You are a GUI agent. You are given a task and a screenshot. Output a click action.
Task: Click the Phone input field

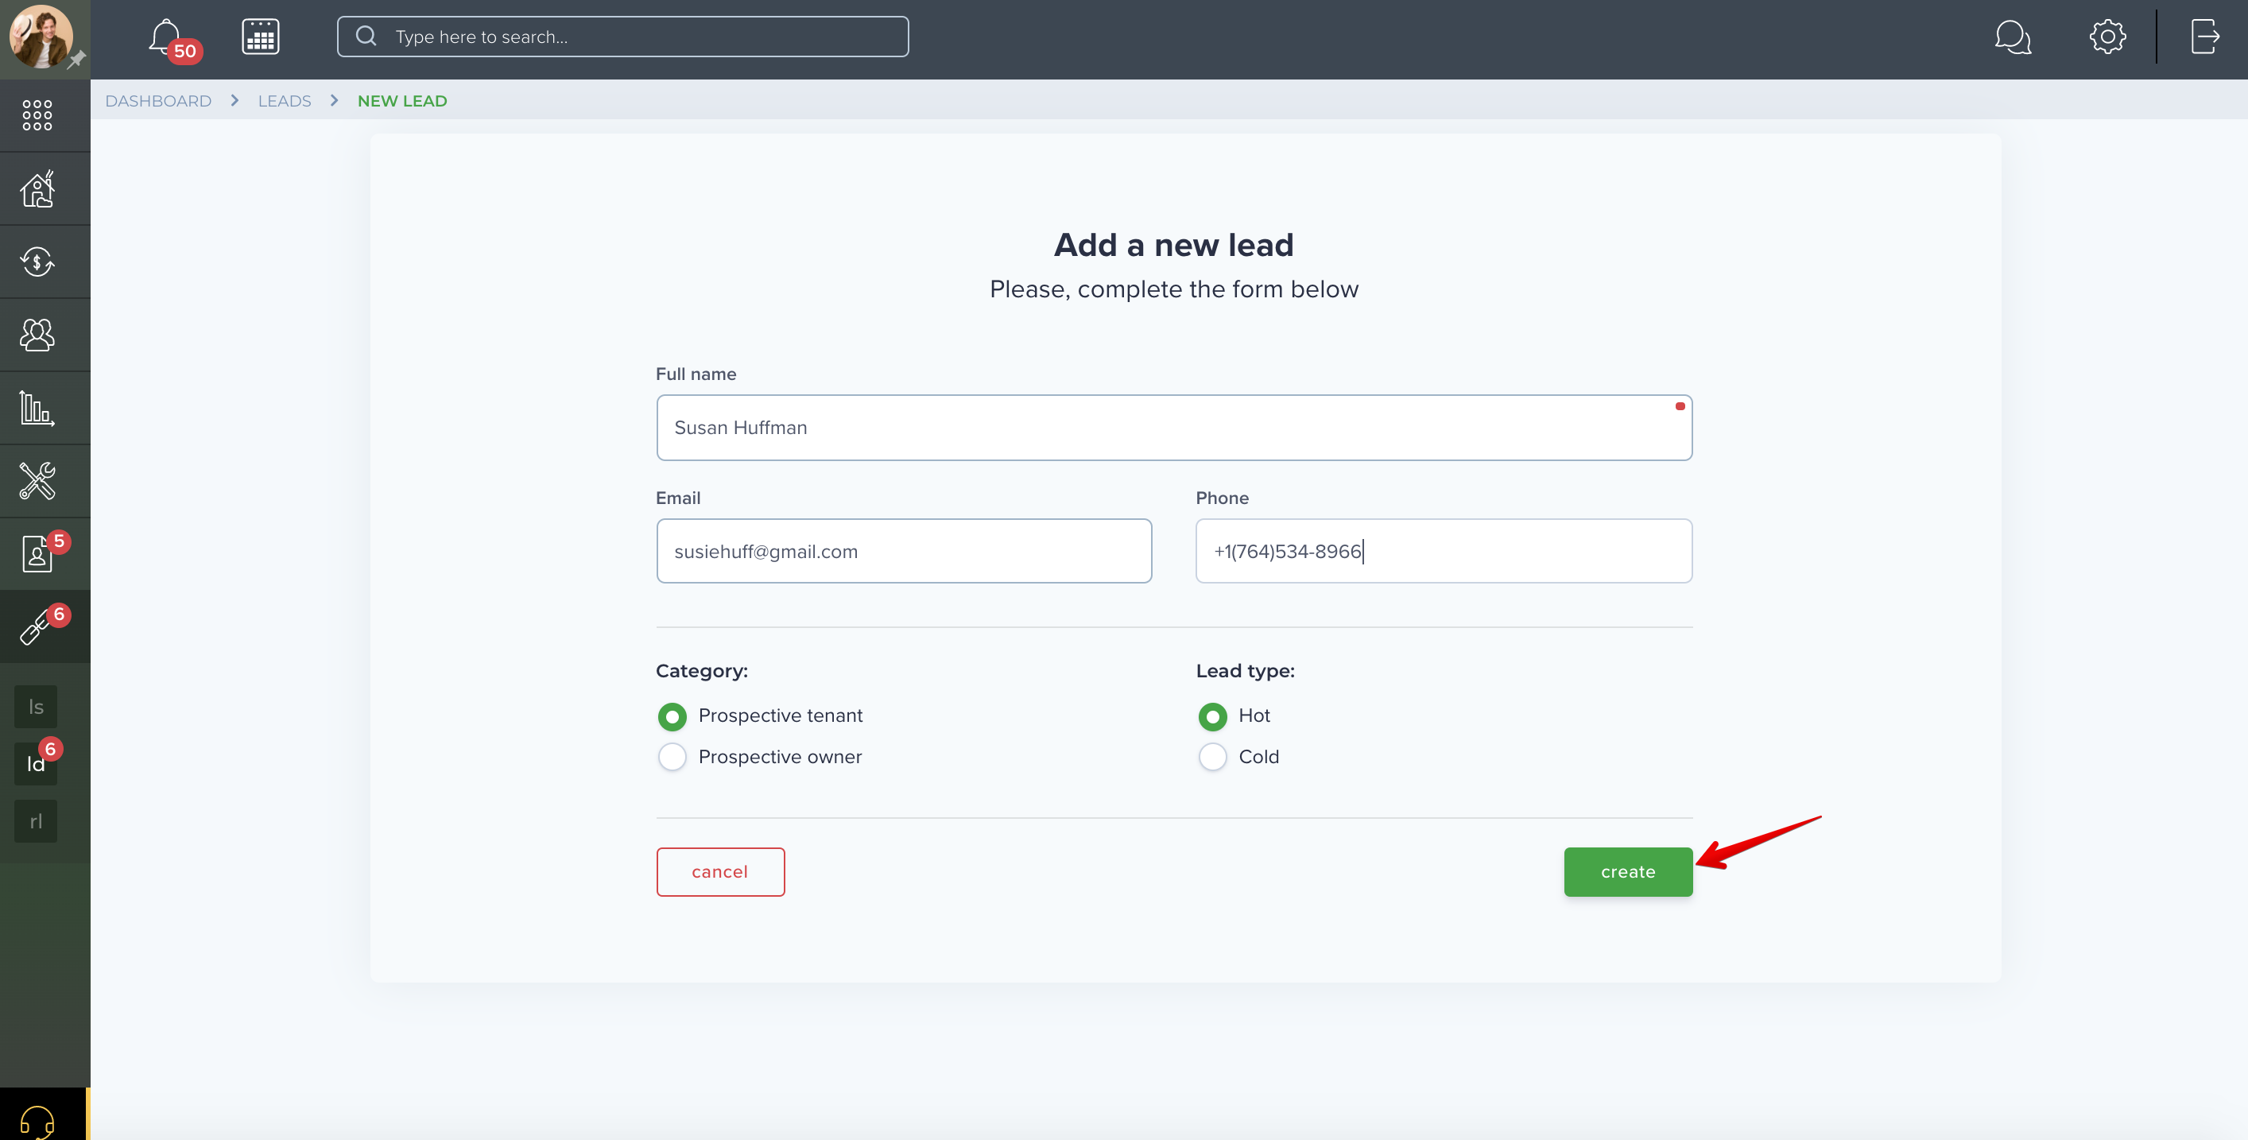pyautogui.click(x=1444, y=552)
